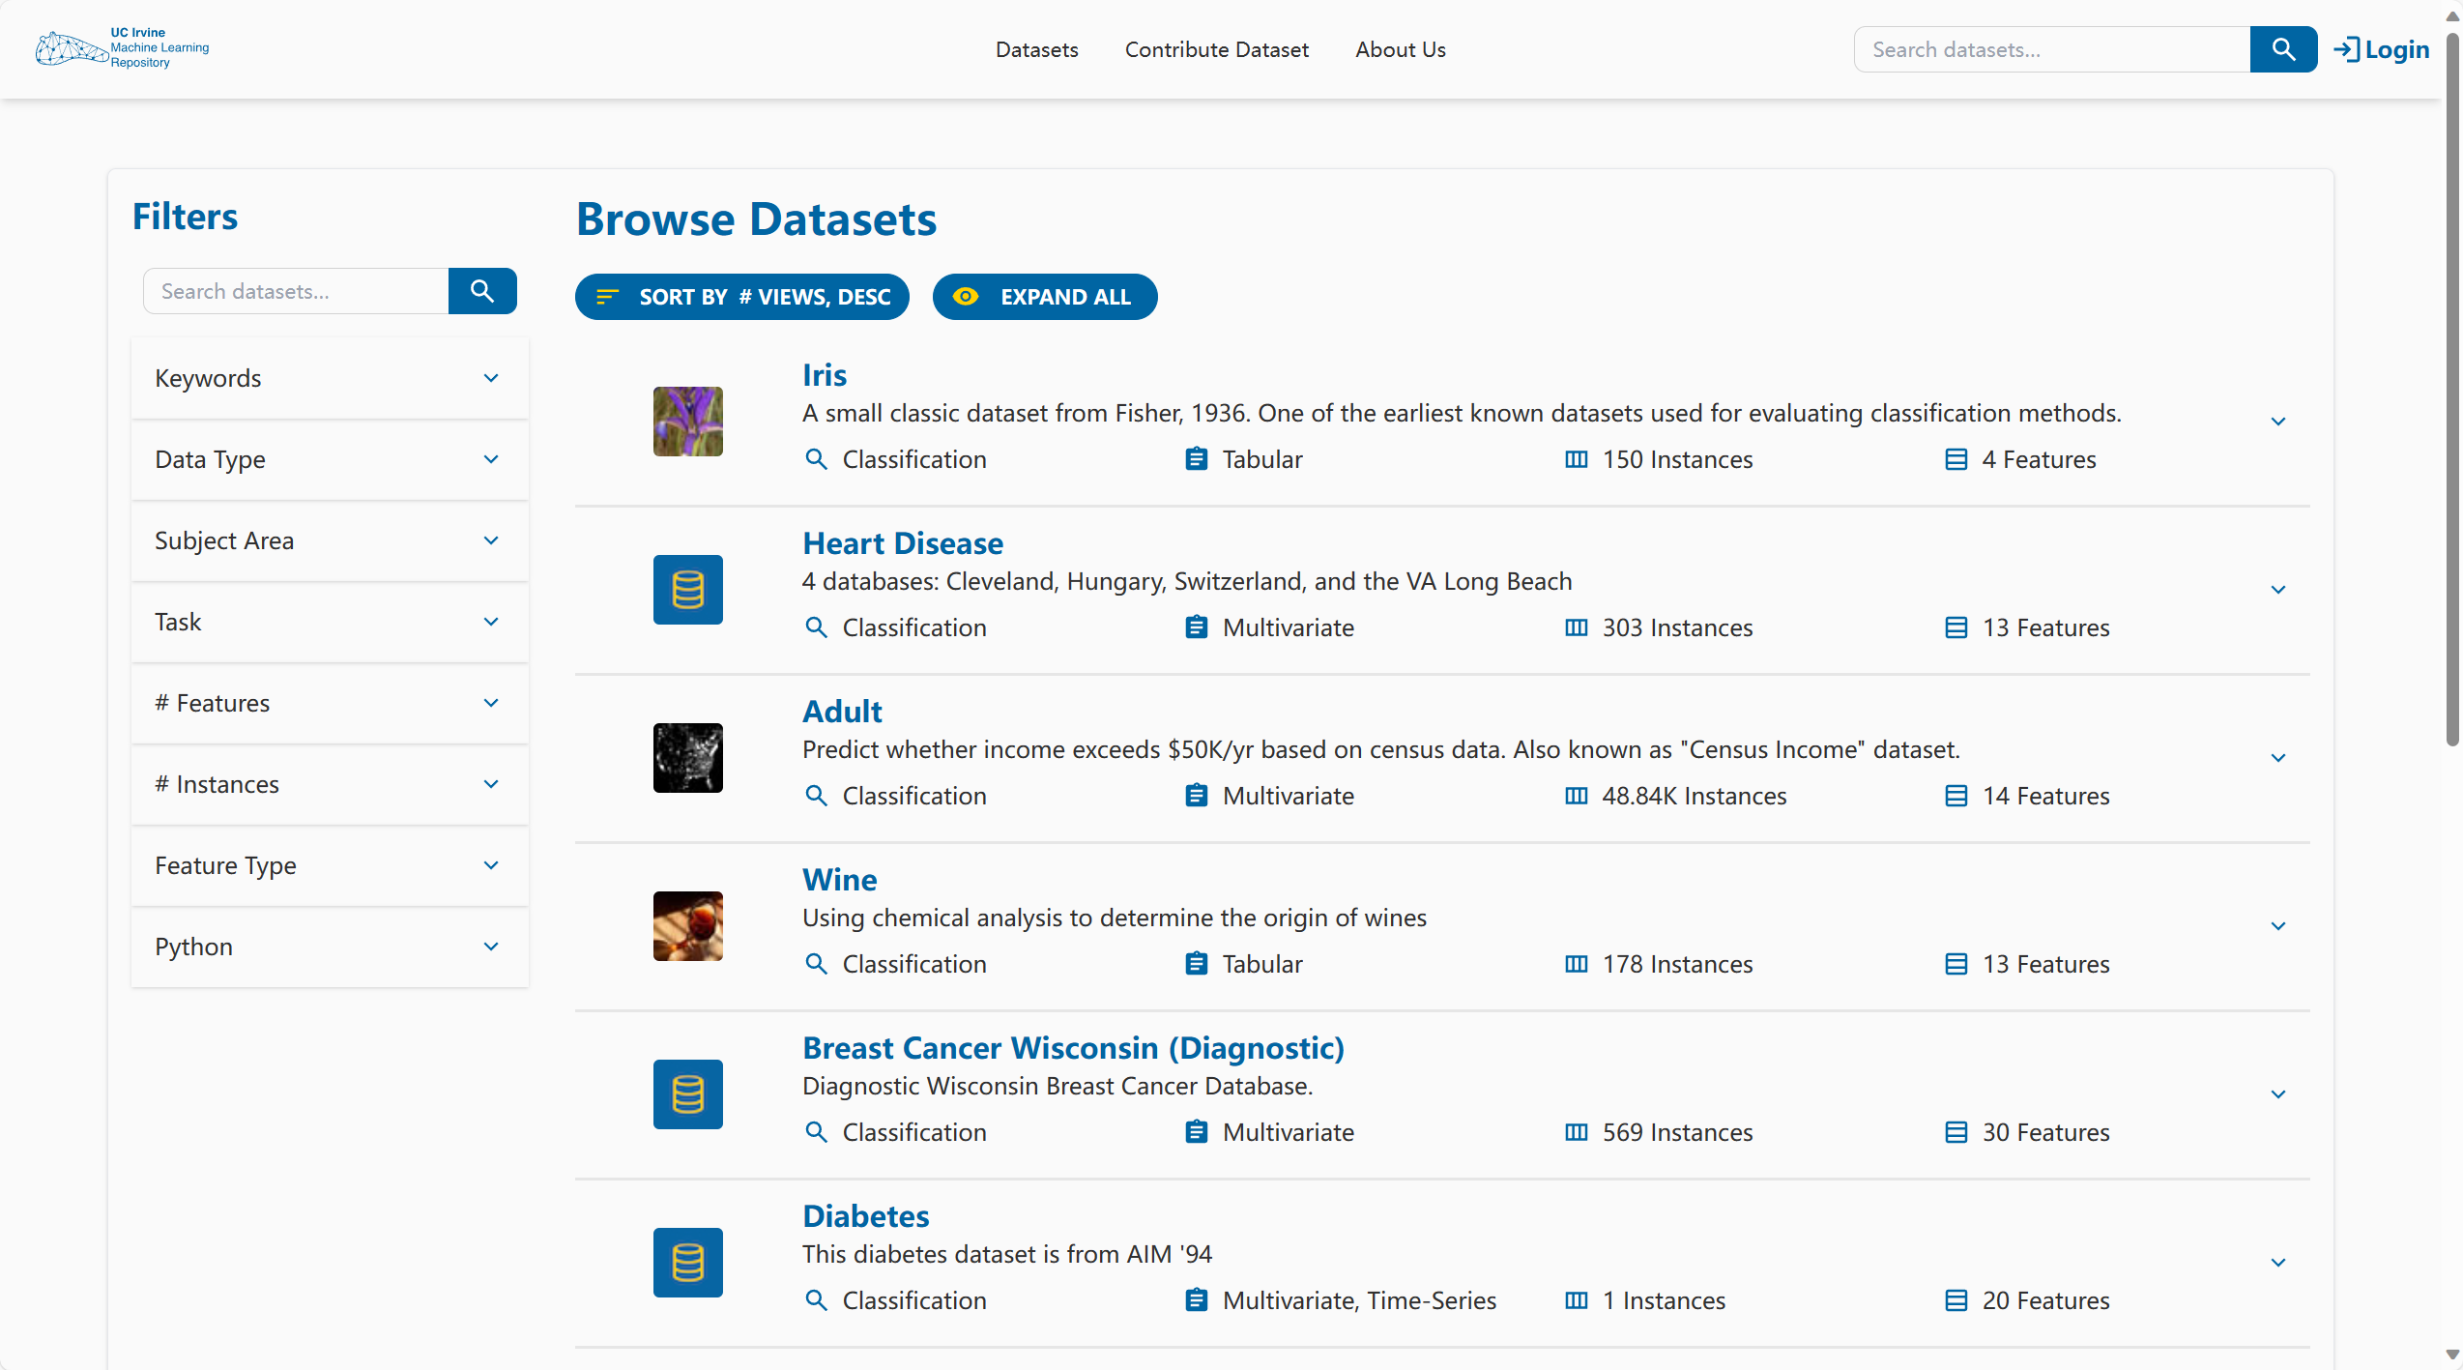This screenshot has width=2463, height=1370.
Task: Click the UC Irvine repository logo
Action: click(x=122, y=48)
